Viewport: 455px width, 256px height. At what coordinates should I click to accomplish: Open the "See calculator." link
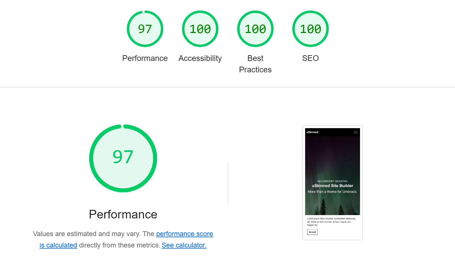pos(184,245)
